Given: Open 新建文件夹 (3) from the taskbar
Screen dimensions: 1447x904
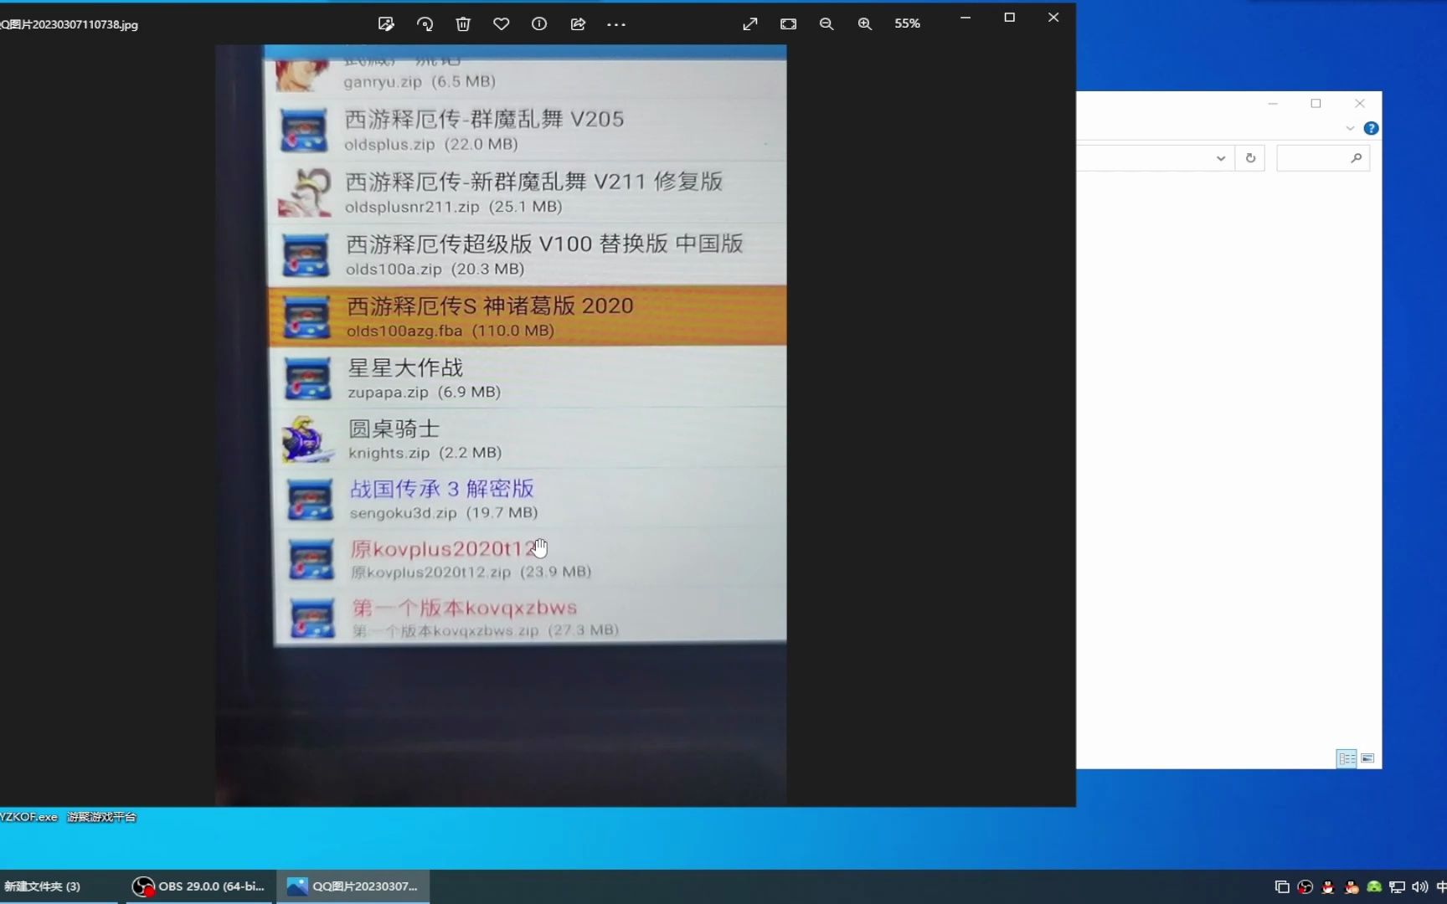Looking at the screenshot, I should pos(59,886).
